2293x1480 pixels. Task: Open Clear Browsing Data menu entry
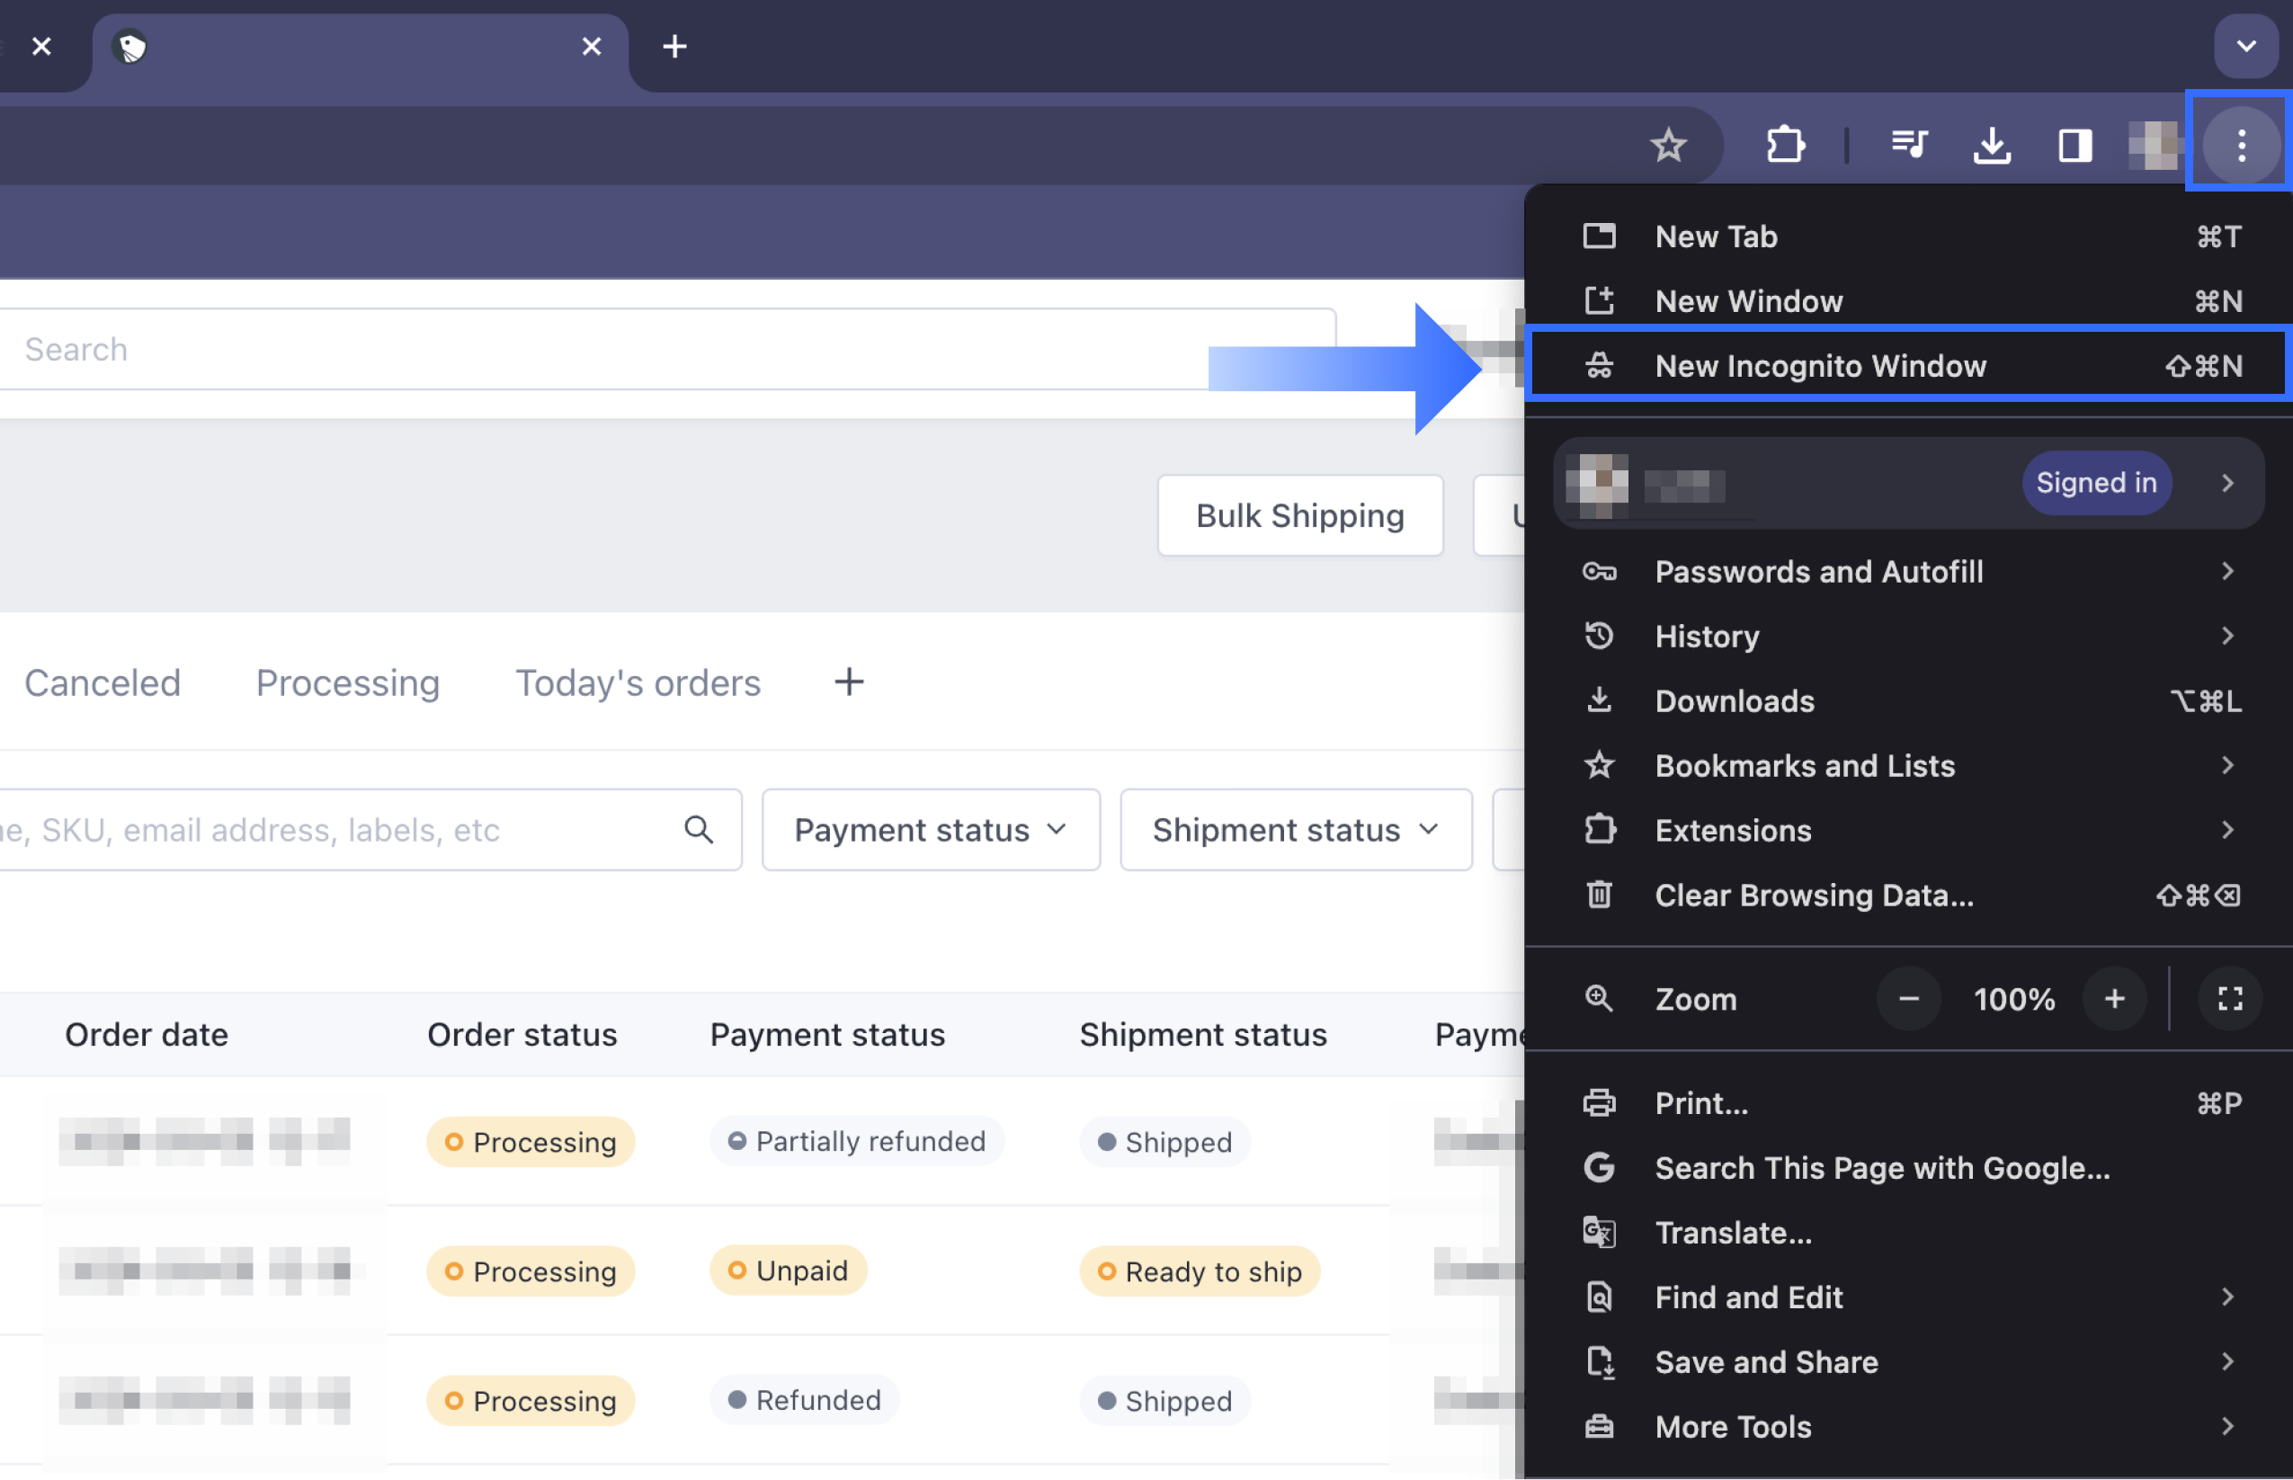point(1814,895)
